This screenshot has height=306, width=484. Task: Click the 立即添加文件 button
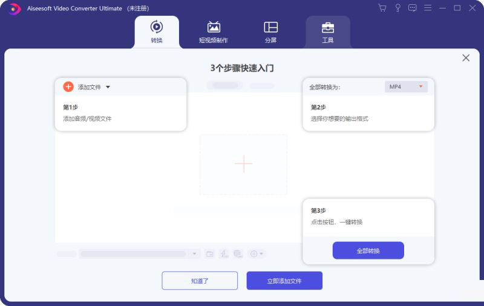pos(284,281)
